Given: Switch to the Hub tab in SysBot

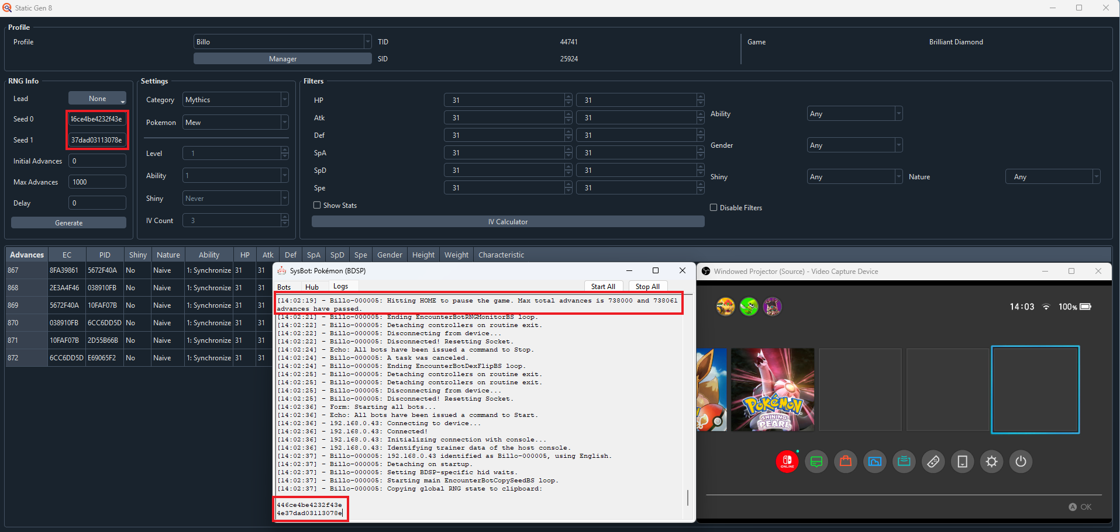Looking at the screenshot, I should [312, 287].
